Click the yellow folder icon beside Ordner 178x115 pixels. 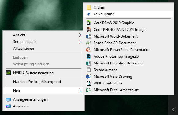pyautogui.click(x=89, y=7)
